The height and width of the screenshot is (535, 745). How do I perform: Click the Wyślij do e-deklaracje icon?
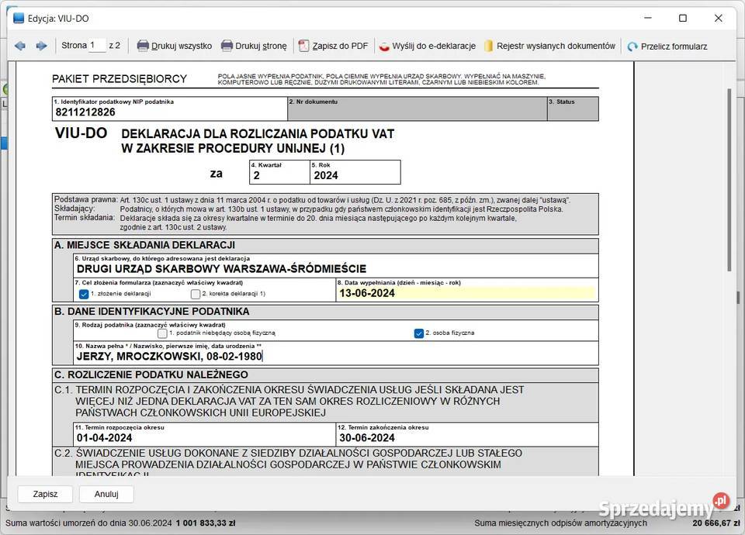point(384,46)
